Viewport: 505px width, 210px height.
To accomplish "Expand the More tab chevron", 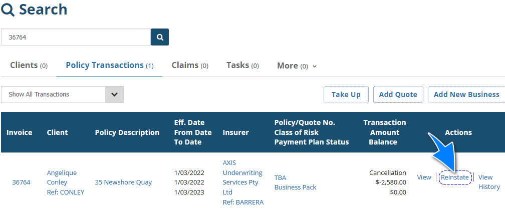I will [314, 66].
